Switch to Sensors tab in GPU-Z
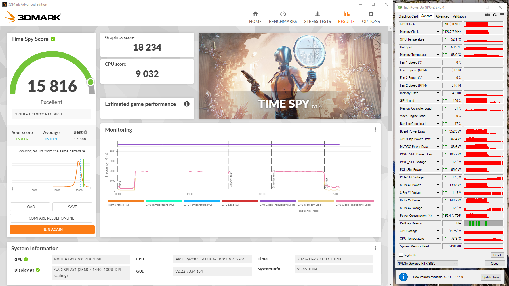Image resolution: width=509 pixels, height=286 pixels. (426, 16)
